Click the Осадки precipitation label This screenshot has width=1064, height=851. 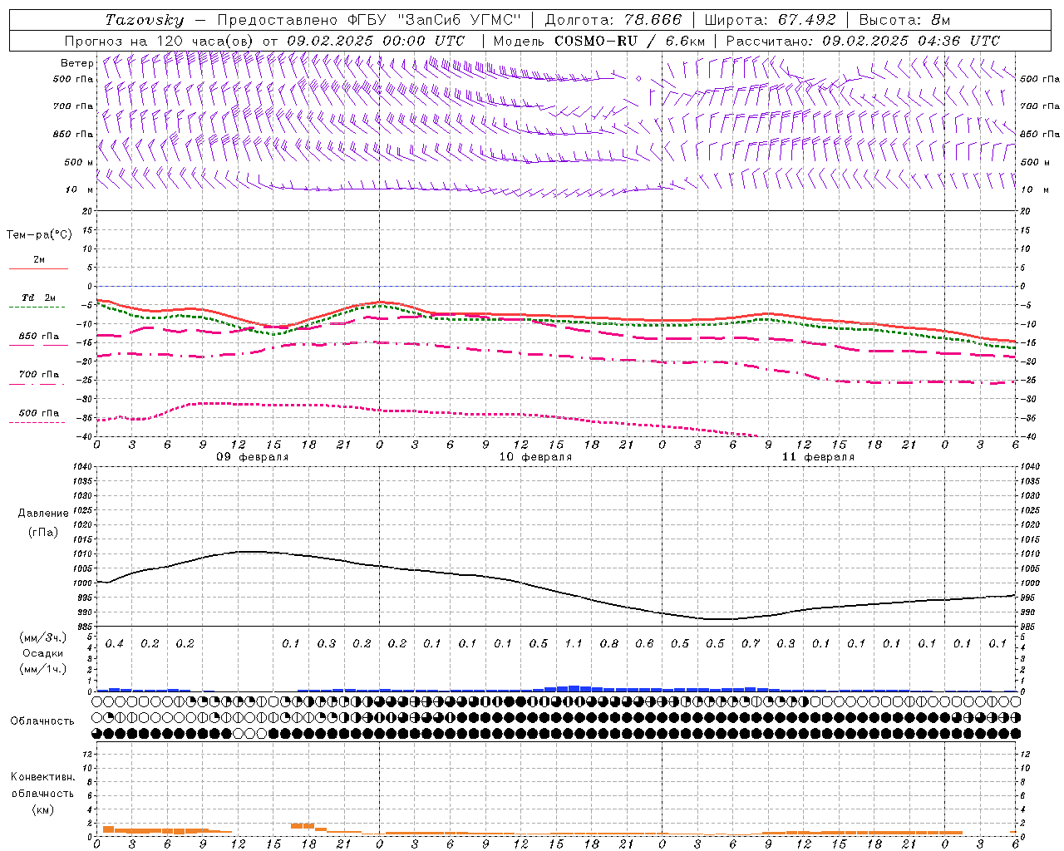point(43,653)
